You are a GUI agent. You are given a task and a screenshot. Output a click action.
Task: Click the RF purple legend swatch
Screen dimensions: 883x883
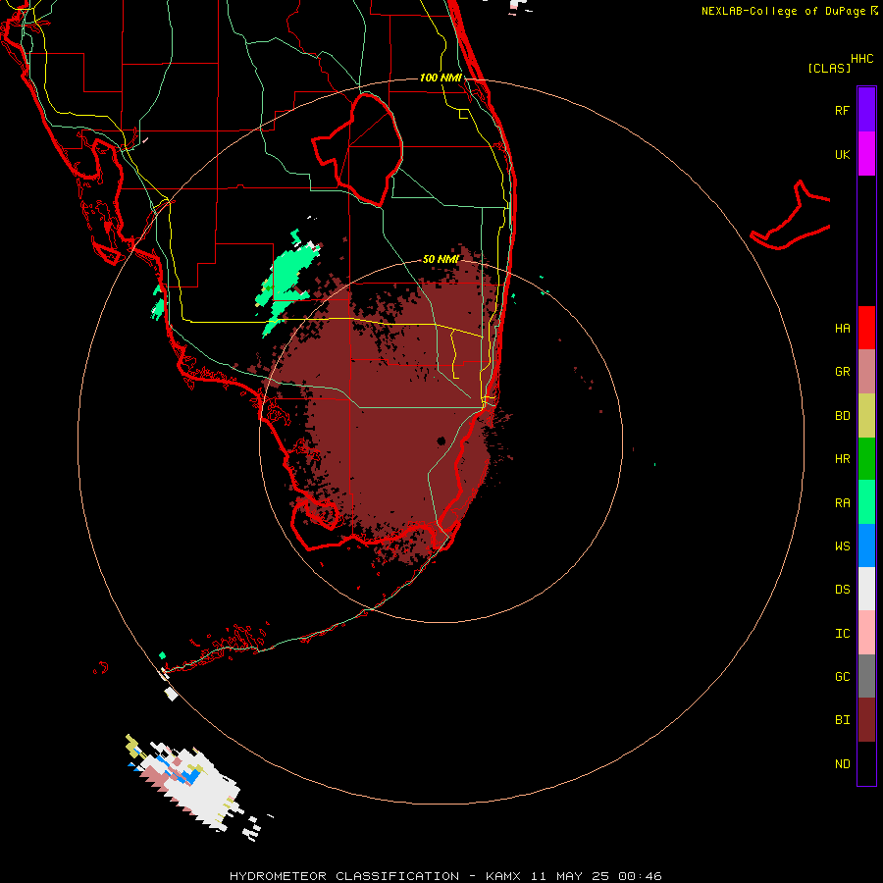coord(866,110)
